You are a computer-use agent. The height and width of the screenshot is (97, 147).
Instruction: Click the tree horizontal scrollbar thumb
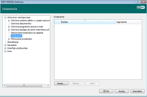tap(24, 85)
